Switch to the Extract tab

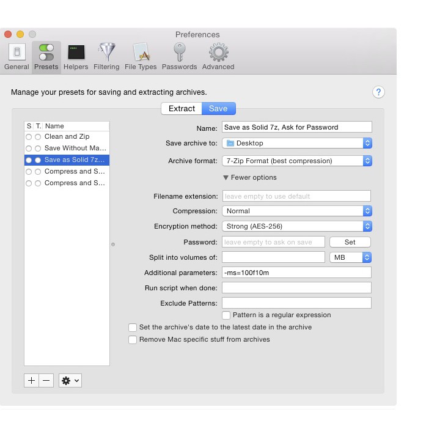[x=182, y=109]
